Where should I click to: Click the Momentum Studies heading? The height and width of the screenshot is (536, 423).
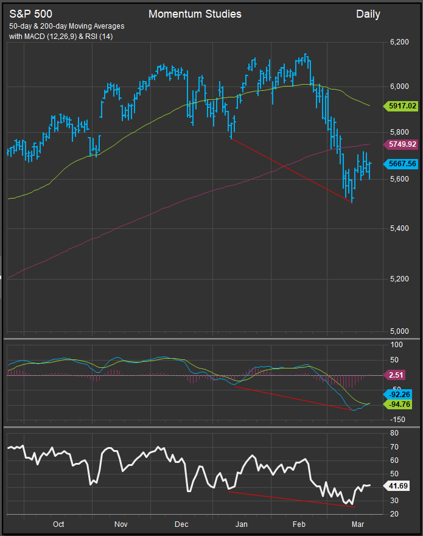(x=195, y=14)
